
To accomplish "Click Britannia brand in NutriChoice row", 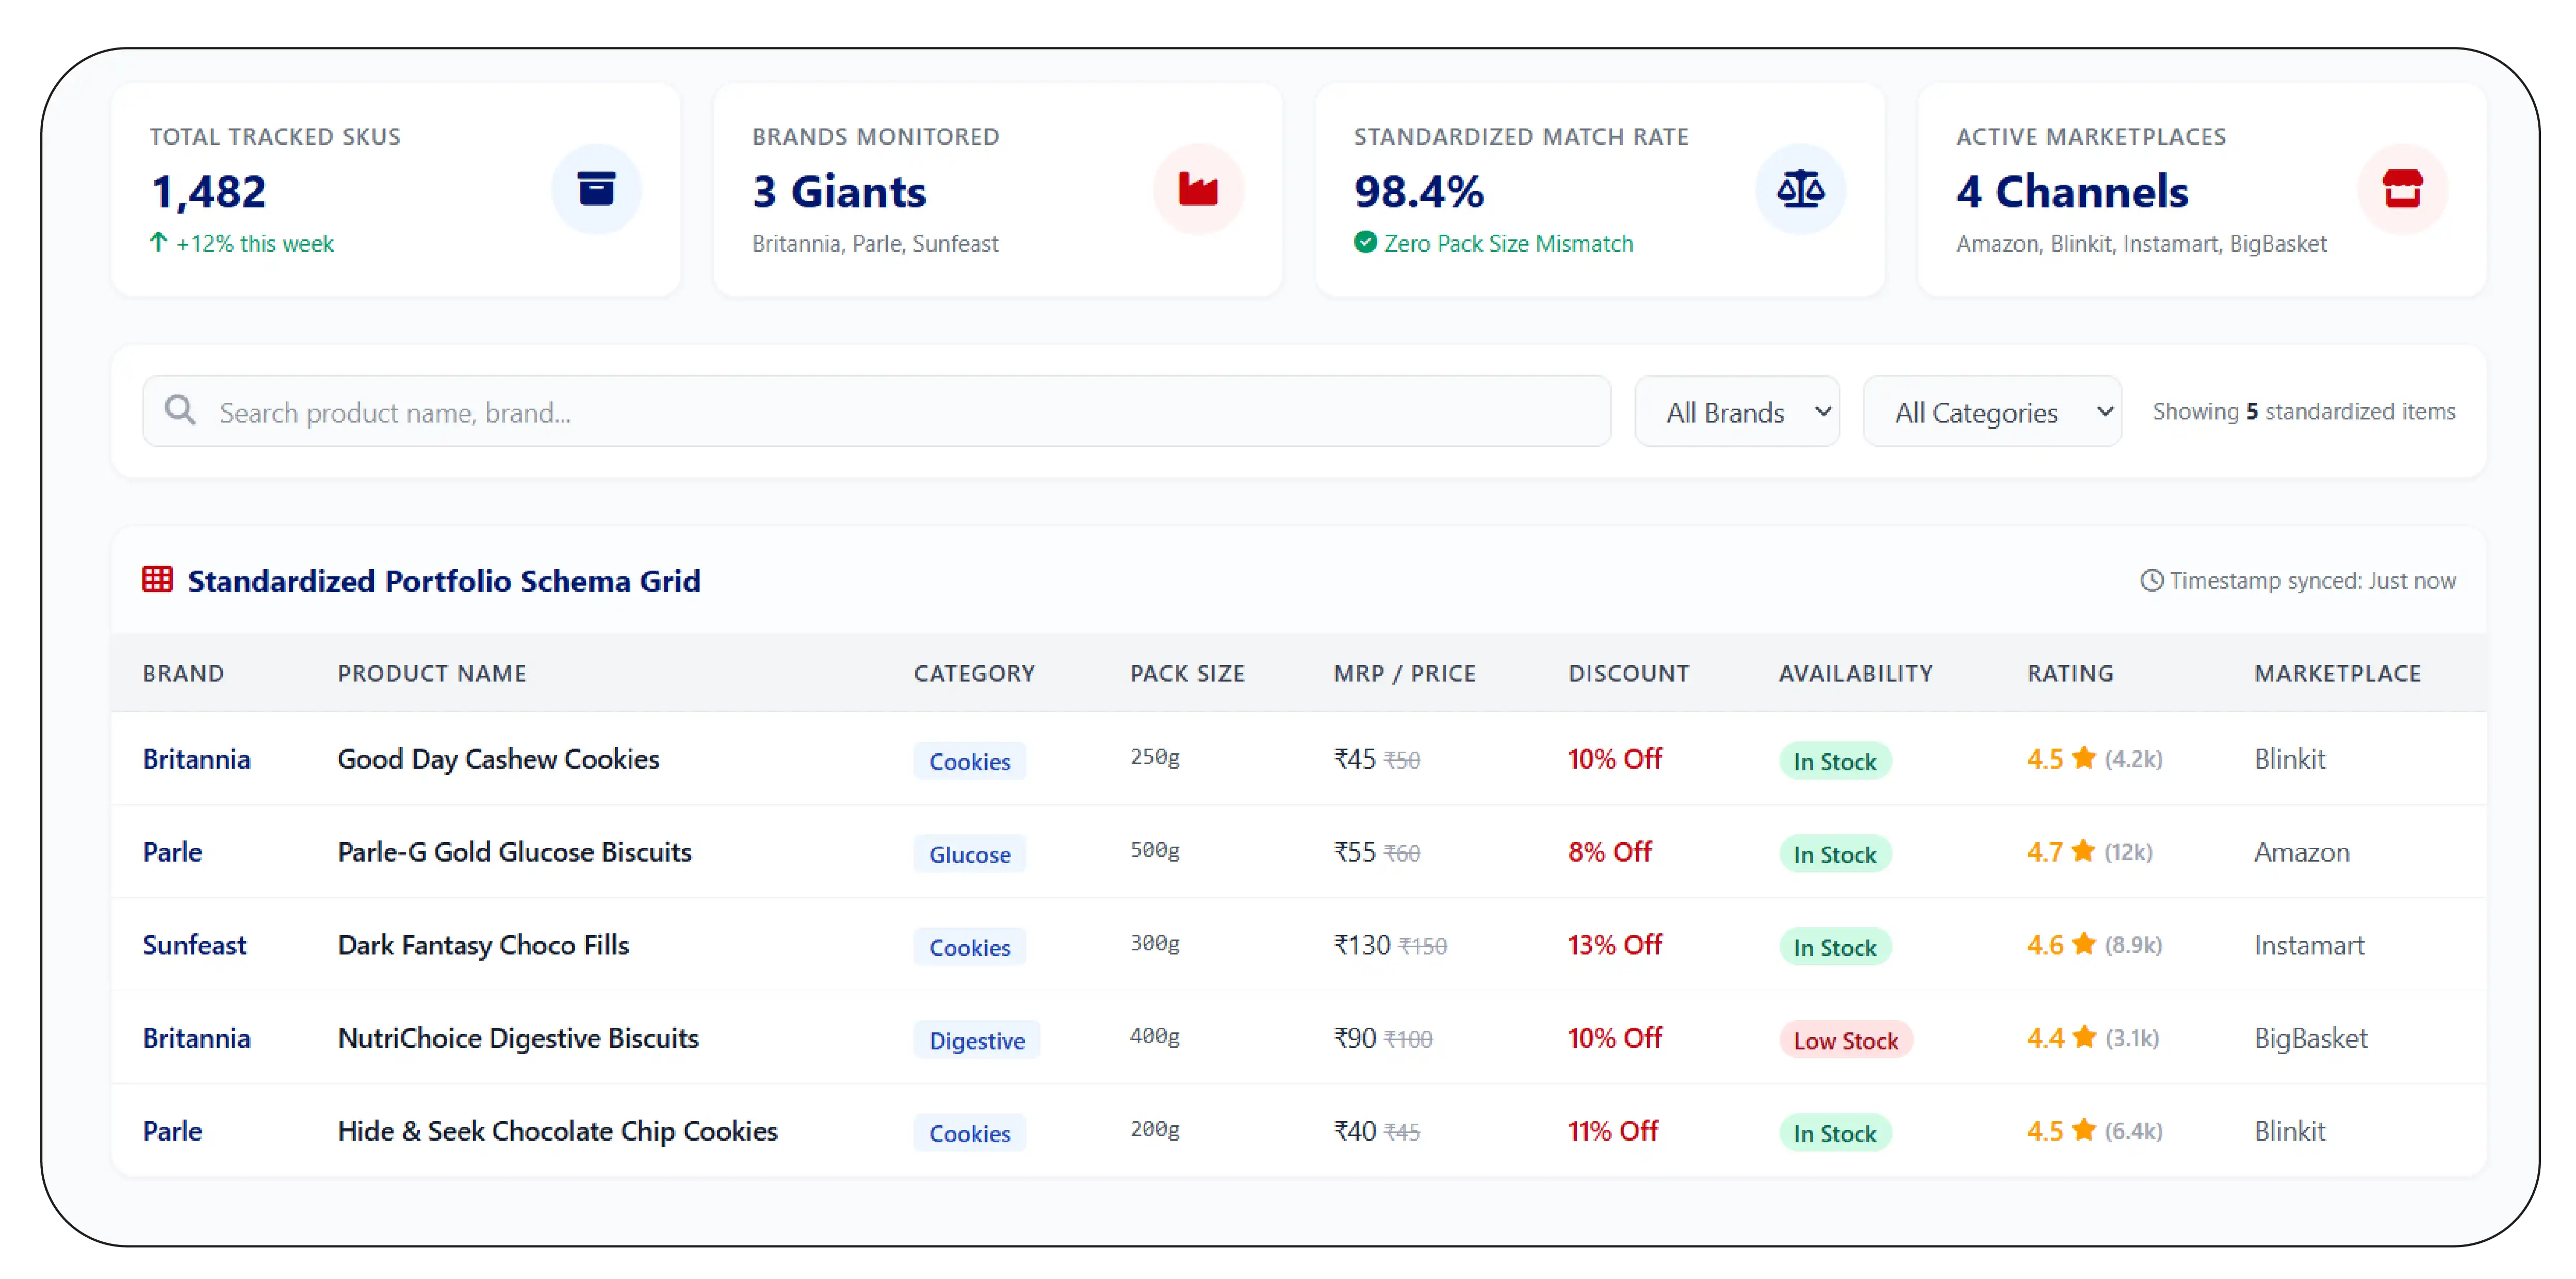I will [x=196, y=1038].
